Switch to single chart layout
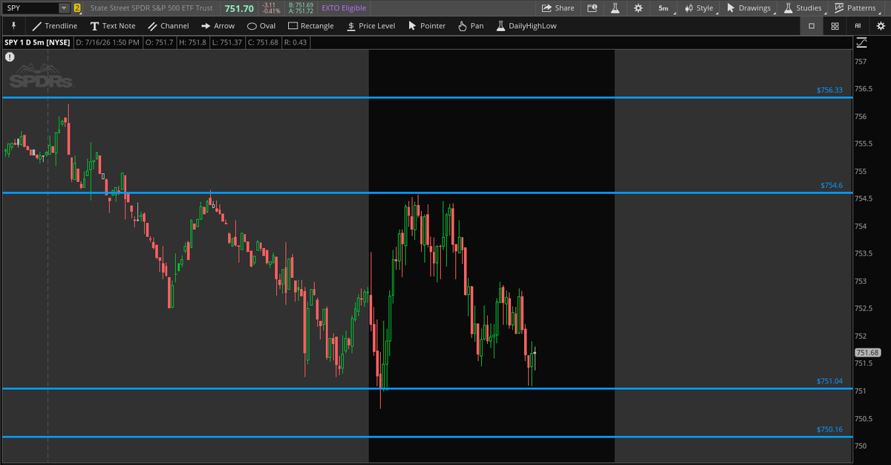Viewport: 891px width, 465px height. [x=812, y=25]
